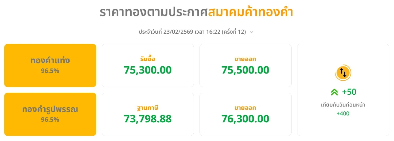Click the เทียบกับวันก่อนหน้า text
Image resolution: width=394 pixels, height=141 pixels.
(343, 105)
